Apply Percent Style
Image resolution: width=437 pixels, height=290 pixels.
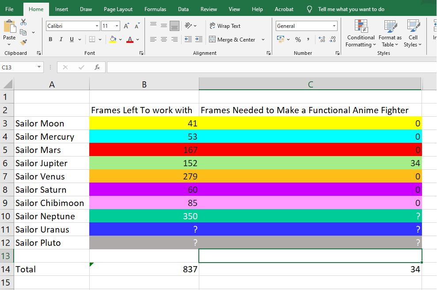tap(298, 40)
